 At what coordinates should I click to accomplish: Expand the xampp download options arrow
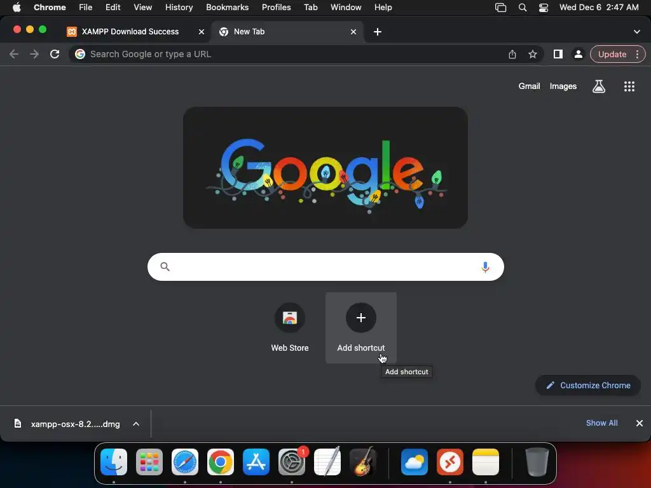click(x=136, y=424)
